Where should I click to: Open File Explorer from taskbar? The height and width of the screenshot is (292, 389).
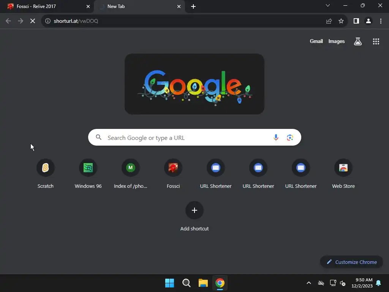click(203, 283)
